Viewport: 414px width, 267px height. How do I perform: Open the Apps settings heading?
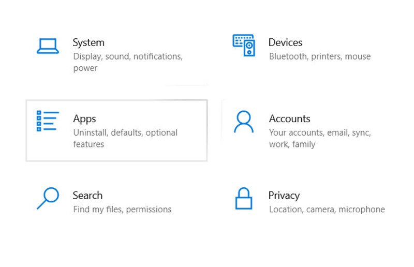pyautogui.click(x=84, y=119)
